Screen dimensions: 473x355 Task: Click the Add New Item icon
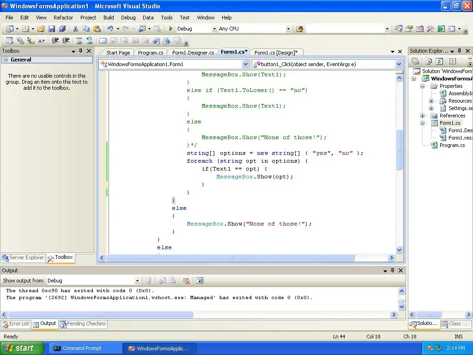click(26, 29)
